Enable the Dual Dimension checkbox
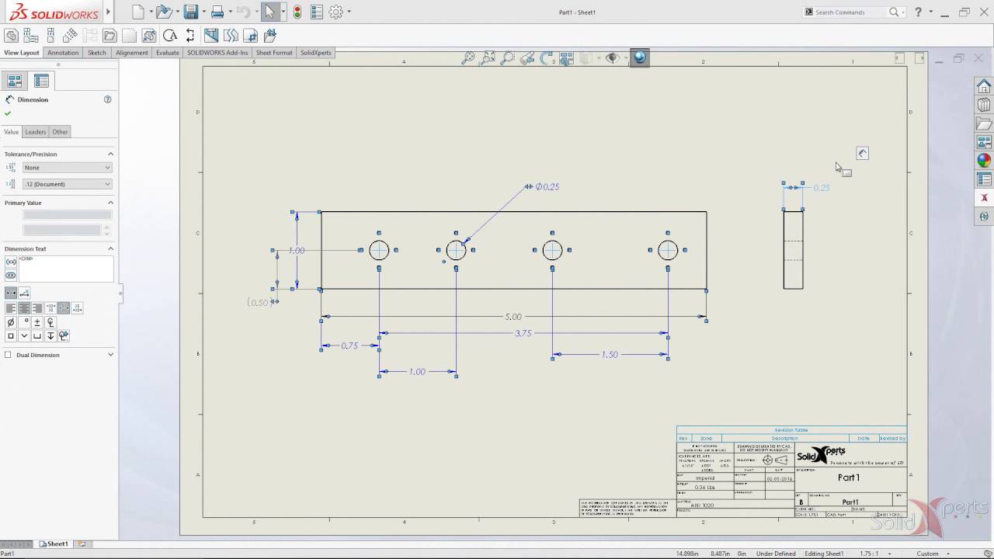994x559 pixels. (x=9, y=355)
